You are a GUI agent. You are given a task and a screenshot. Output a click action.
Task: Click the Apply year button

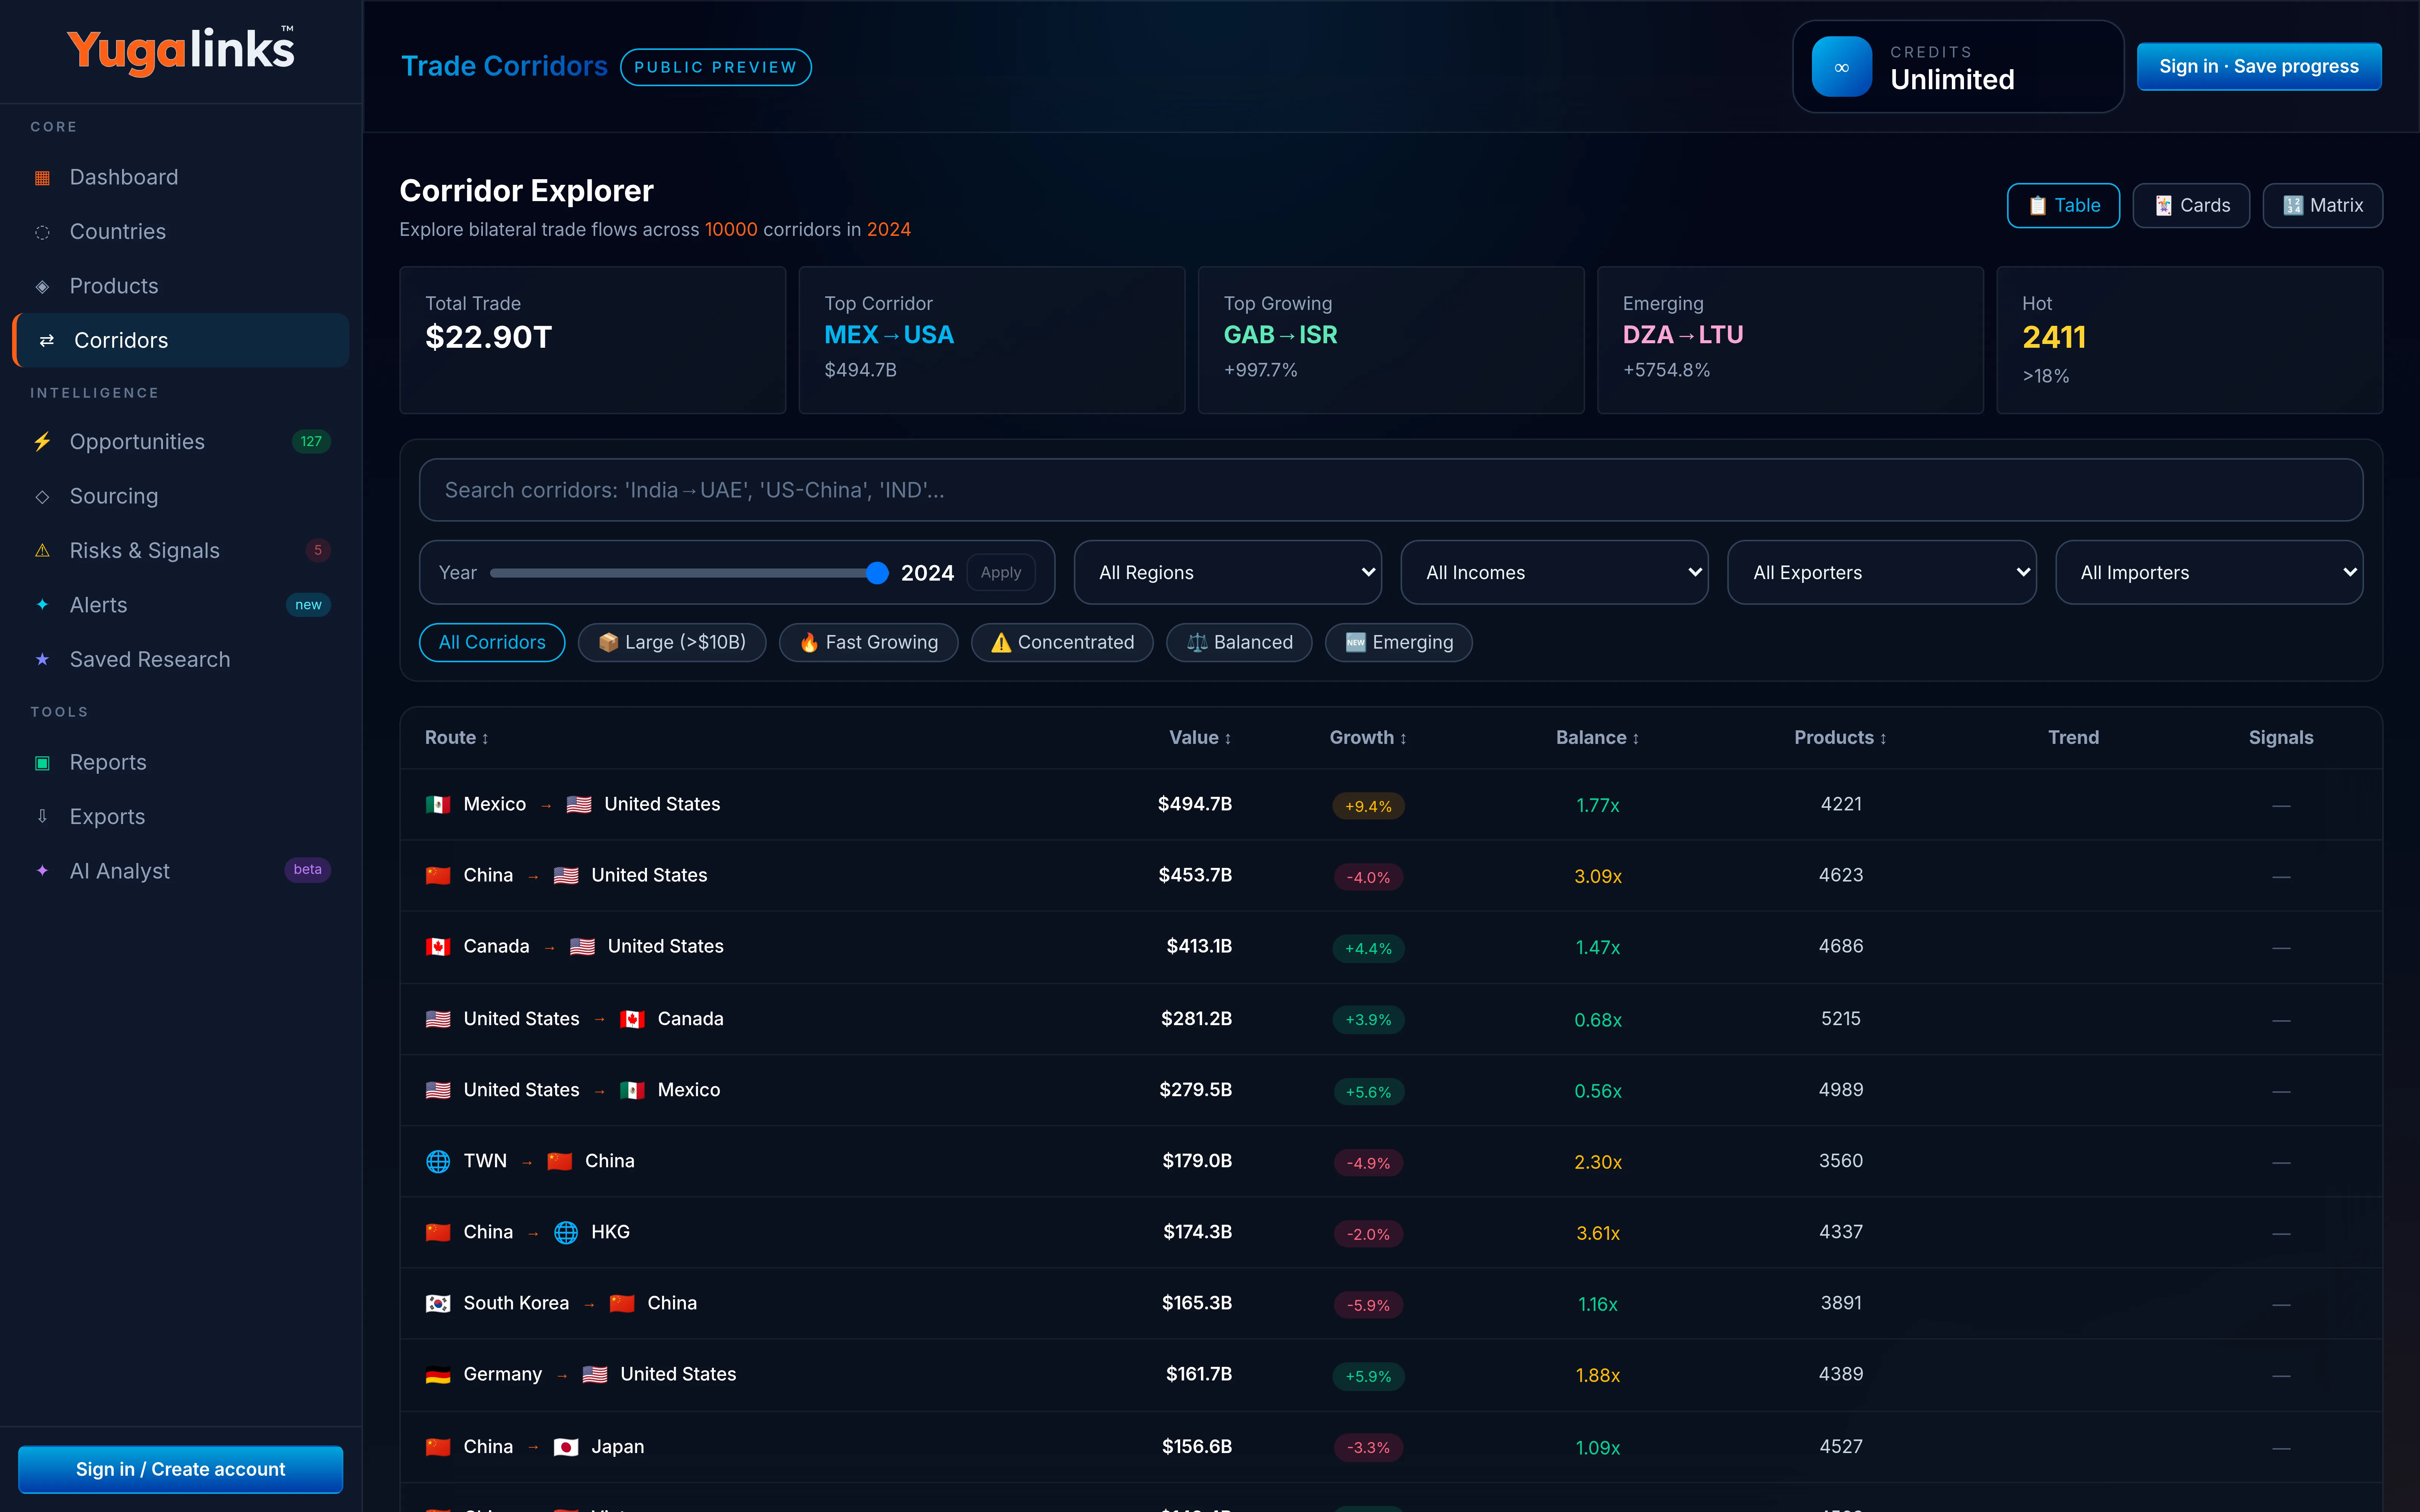(x=1001, y=573)
